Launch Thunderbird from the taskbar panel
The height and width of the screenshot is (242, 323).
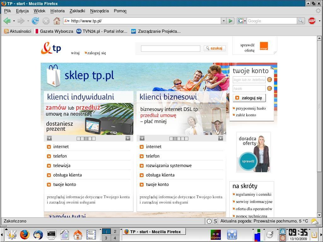point(38,235)
